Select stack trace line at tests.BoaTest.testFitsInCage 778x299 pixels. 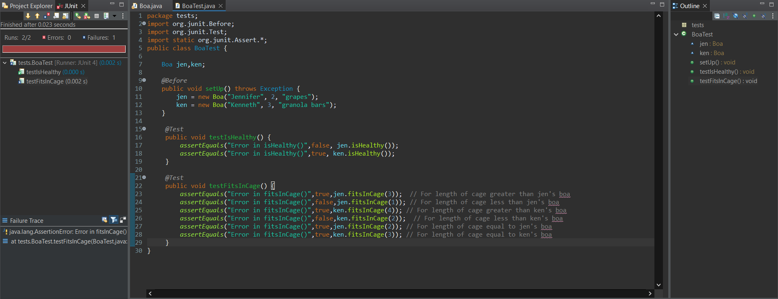tap(65, 241)
